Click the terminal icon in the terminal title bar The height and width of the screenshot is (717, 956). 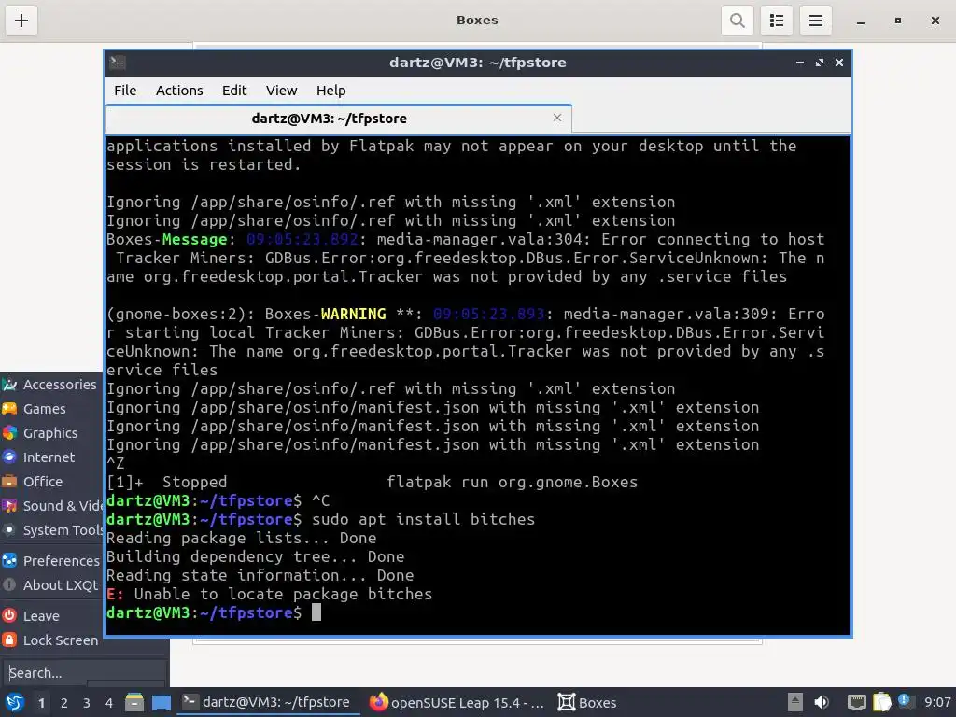118,63
